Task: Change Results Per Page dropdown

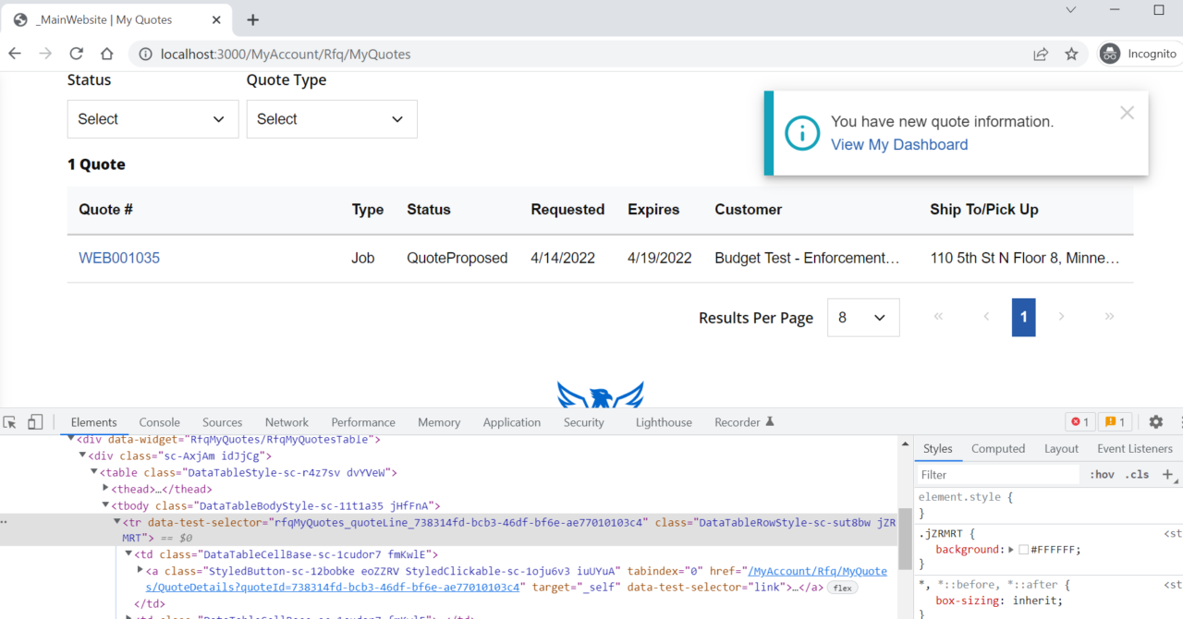Action: (863, 318)
